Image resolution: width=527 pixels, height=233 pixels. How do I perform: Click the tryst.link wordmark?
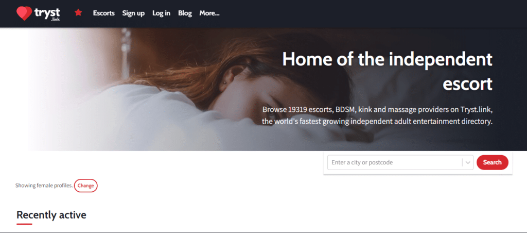[47, 13]
